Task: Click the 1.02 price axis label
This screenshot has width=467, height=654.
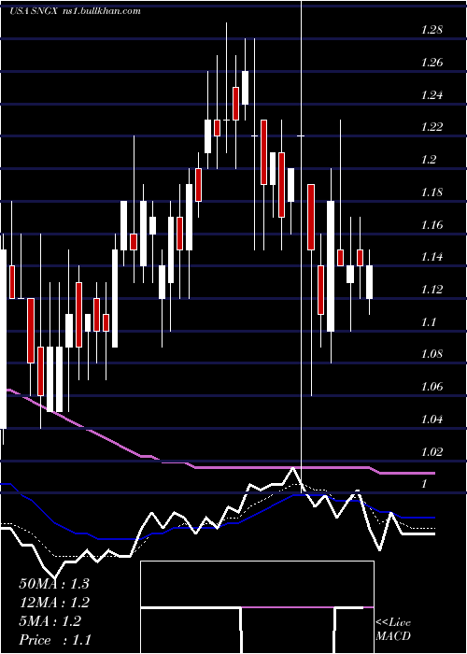Action: [x=432, y=452]
